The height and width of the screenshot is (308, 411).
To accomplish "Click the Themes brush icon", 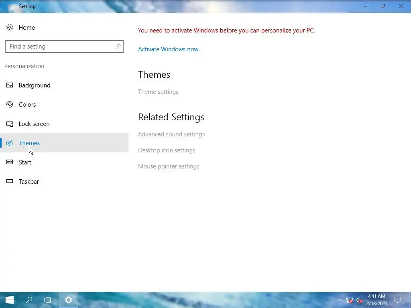I will coord(10,143).
